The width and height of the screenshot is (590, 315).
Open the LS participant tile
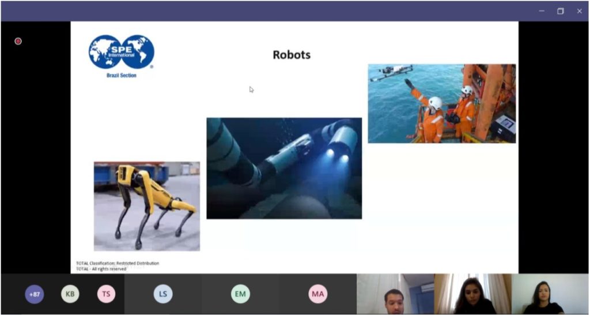click(x=163, y=294)
